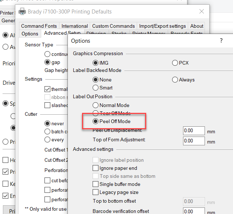
Task: Select Normal Mode label out position
Action: pos(96,105)
